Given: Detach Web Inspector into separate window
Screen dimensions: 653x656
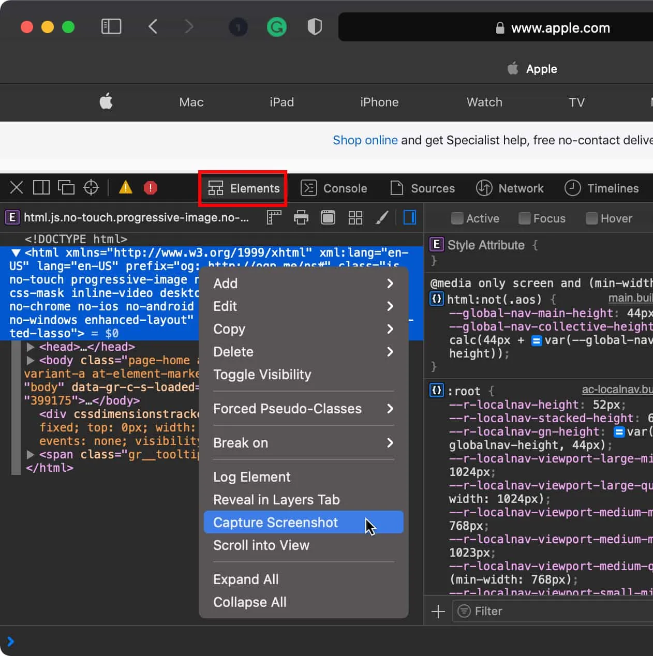Looking at the screenshot, I should pos(66,187).
